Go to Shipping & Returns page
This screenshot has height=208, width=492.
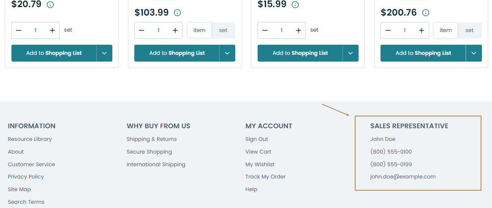point(152,139)
